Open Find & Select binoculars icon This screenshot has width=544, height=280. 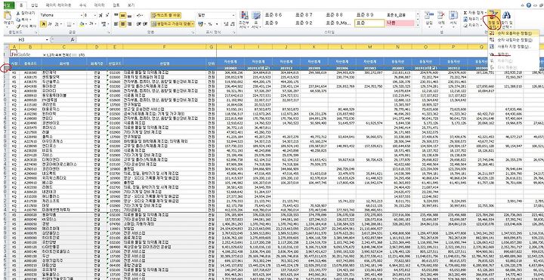tap(505, 15)
